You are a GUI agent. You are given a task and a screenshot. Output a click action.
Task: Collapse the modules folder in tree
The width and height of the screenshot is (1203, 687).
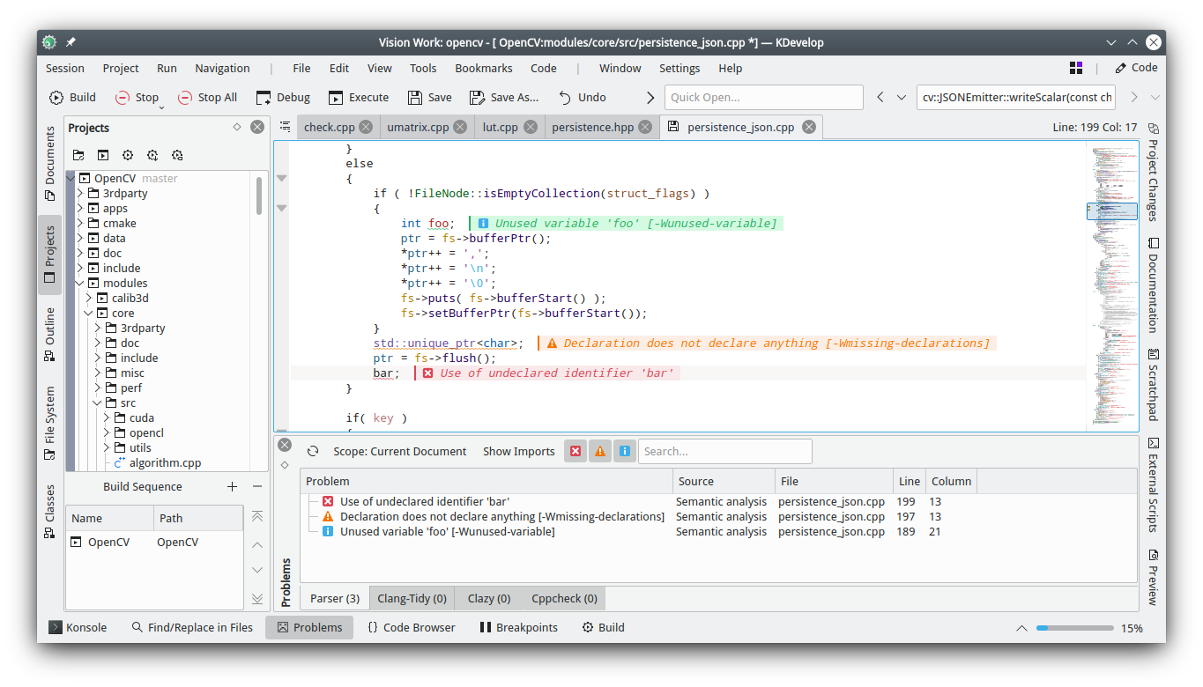[x=80, y=284]
